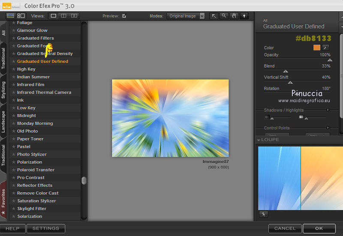The image size is (343, 236).
Task: Click the orange Color swatch
Action: point(317,48)
